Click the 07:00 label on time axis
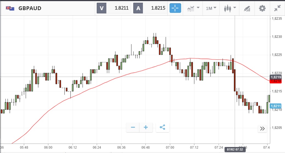The width and height of the screenshot is (285, 153). pos(170,148)
